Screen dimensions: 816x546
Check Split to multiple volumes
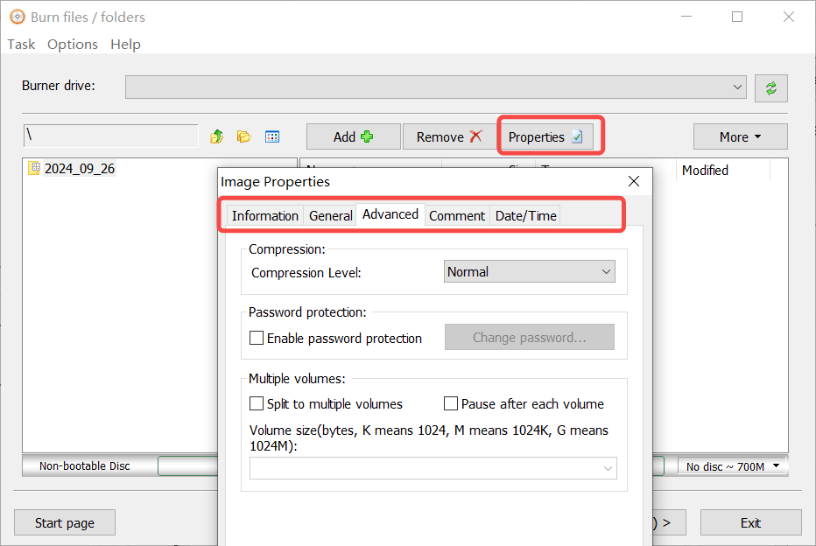click(257, 403)
